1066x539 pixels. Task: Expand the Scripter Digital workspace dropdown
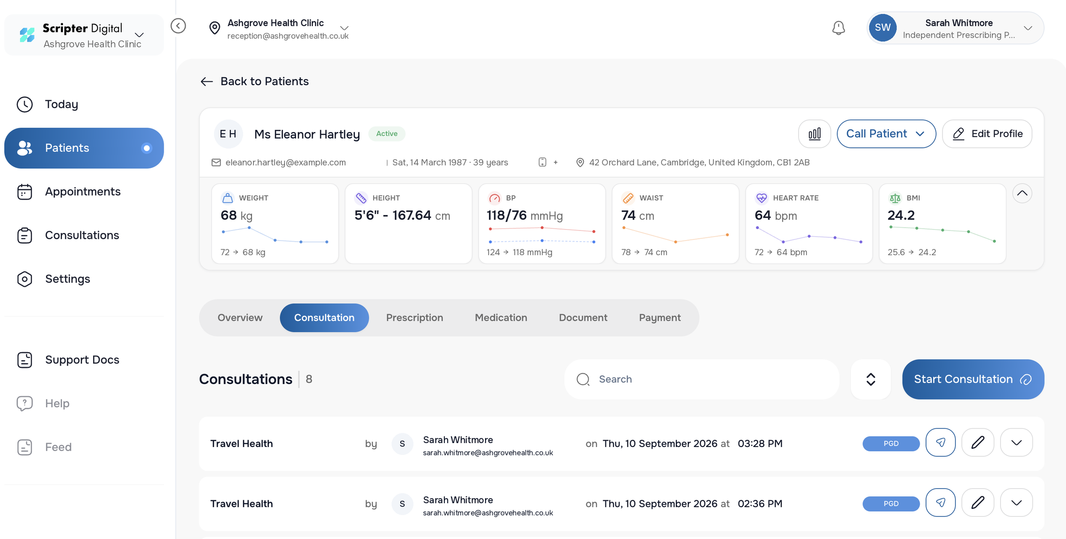[139, 35]
